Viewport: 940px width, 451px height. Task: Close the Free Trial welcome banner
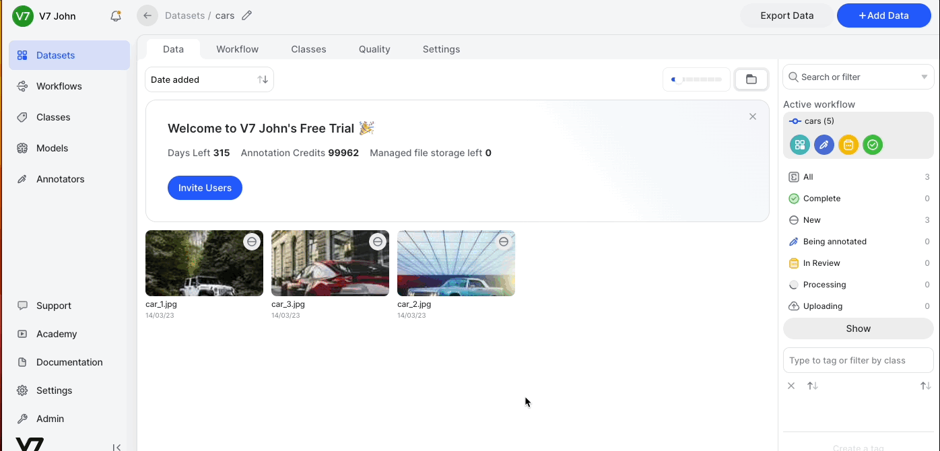coord(753,116)
